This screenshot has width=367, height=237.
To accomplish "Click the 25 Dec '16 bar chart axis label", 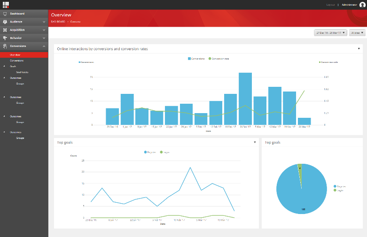I will (x=112, y=127).
